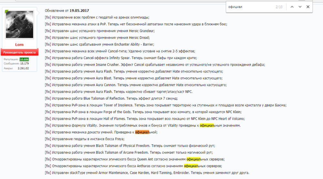Click the Black Talisman of Physical Freedom line
323x179 pixels.
tap(130, 146)
